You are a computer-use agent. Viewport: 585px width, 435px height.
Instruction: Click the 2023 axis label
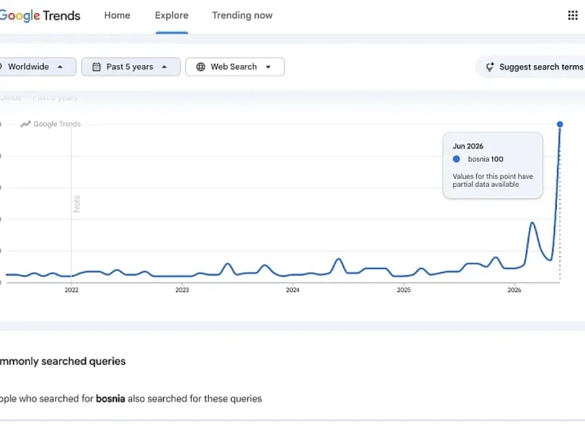[182, 290]
